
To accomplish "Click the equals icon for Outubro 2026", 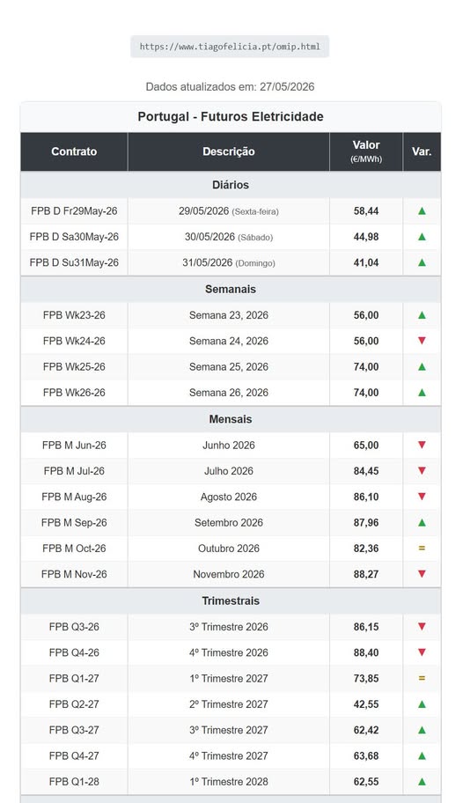I will [422, 548].
